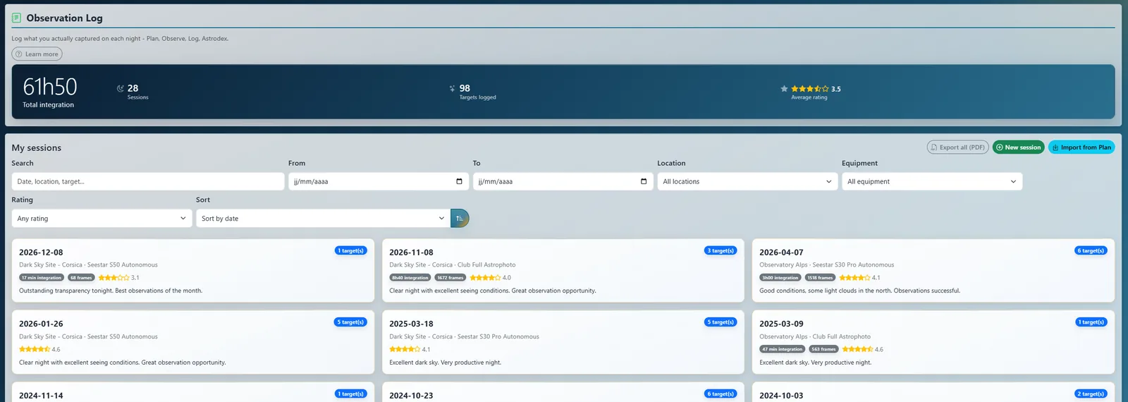Click "Dark Sky Site - Corsica - Club Full Astrophoto"
Screen dimensions: 1128x402
point(453,265)
